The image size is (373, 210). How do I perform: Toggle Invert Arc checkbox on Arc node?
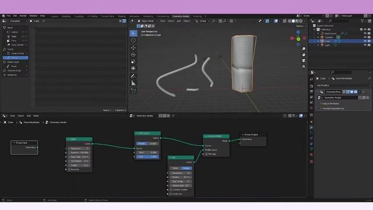coord(171,194)
